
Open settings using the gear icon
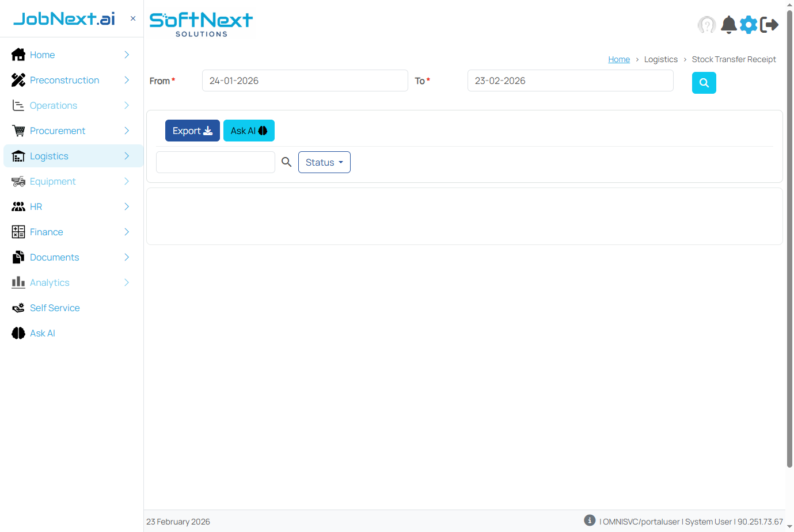[x=749, y=25]
